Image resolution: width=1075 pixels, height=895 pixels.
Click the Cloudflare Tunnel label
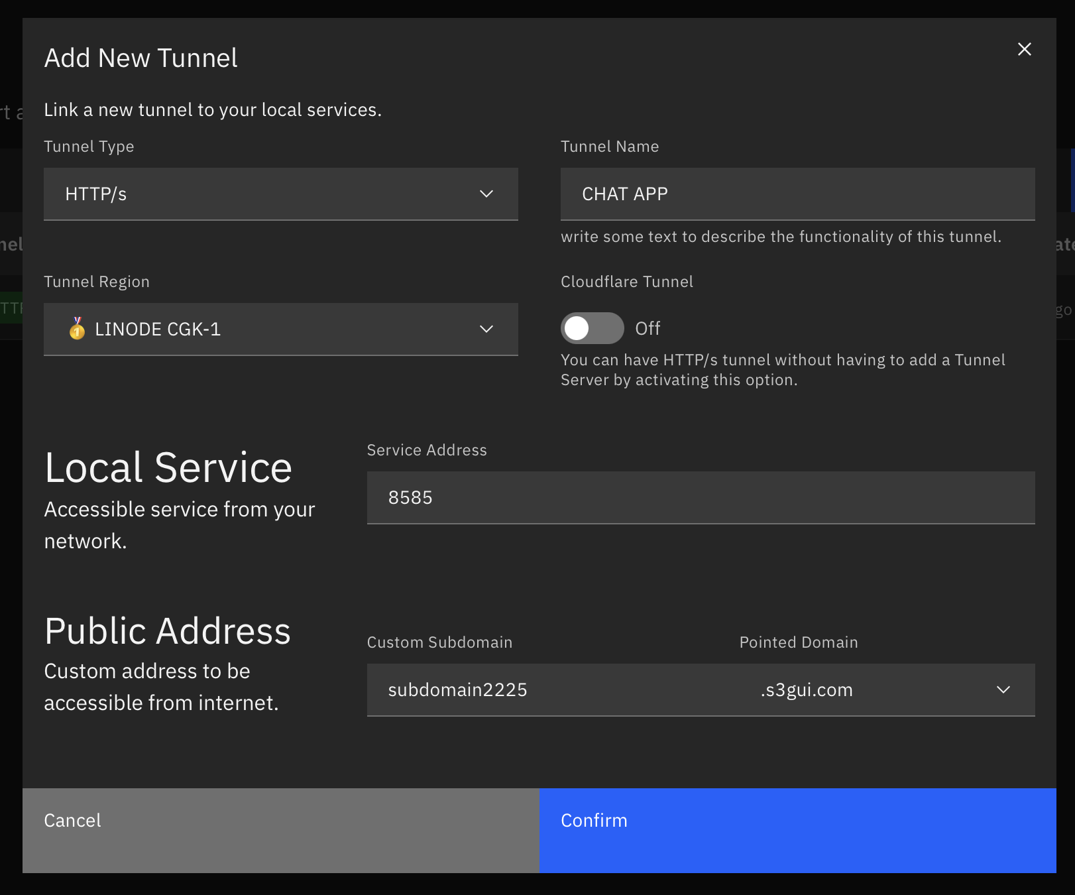[626, 282]
